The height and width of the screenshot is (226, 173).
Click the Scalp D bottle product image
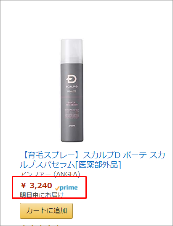[x=72, y=90]
